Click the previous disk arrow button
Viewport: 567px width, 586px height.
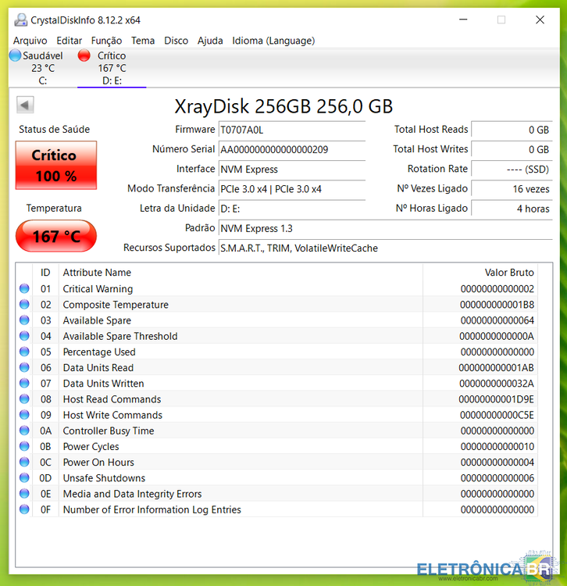(25, 105)
